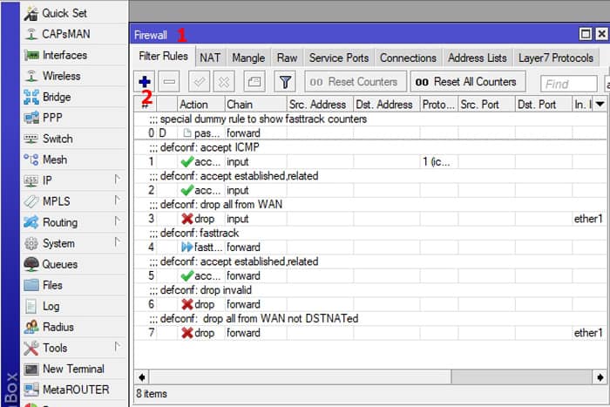Select the green accept icon of rule 1
The image size is (610, 407).
187,162
